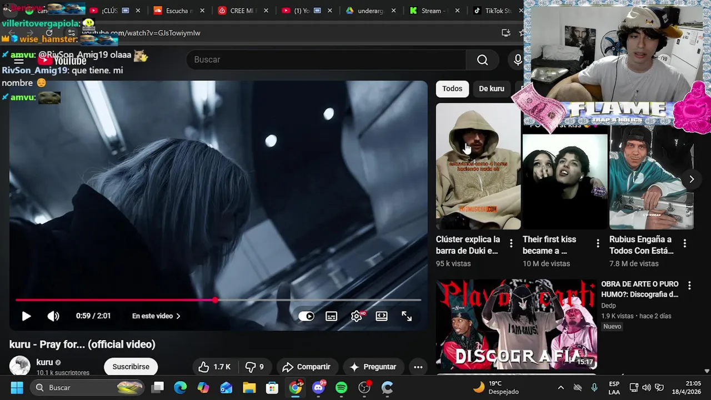Play the paused kuru video
The width and height of the screenshot is (711, 400).
pos(26,316)
